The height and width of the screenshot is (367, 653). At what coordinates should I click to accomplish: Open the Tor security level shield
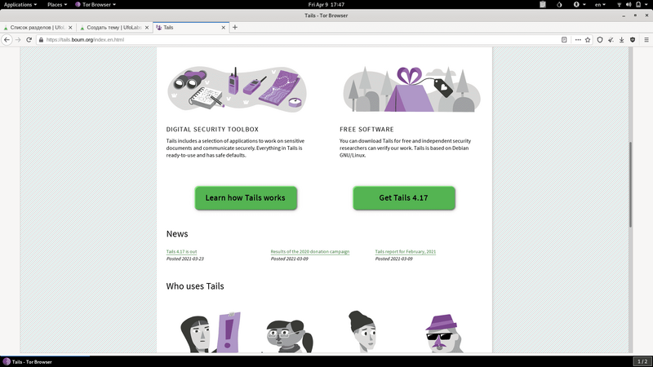(600, 39)
